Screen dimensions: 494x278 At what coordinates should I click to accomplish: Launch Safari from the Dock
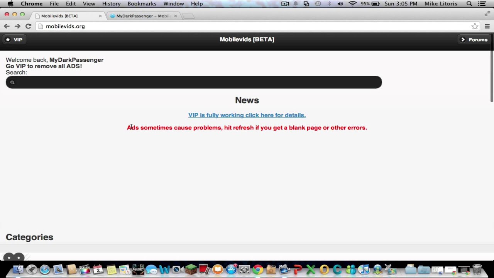(x=45, y=269)
